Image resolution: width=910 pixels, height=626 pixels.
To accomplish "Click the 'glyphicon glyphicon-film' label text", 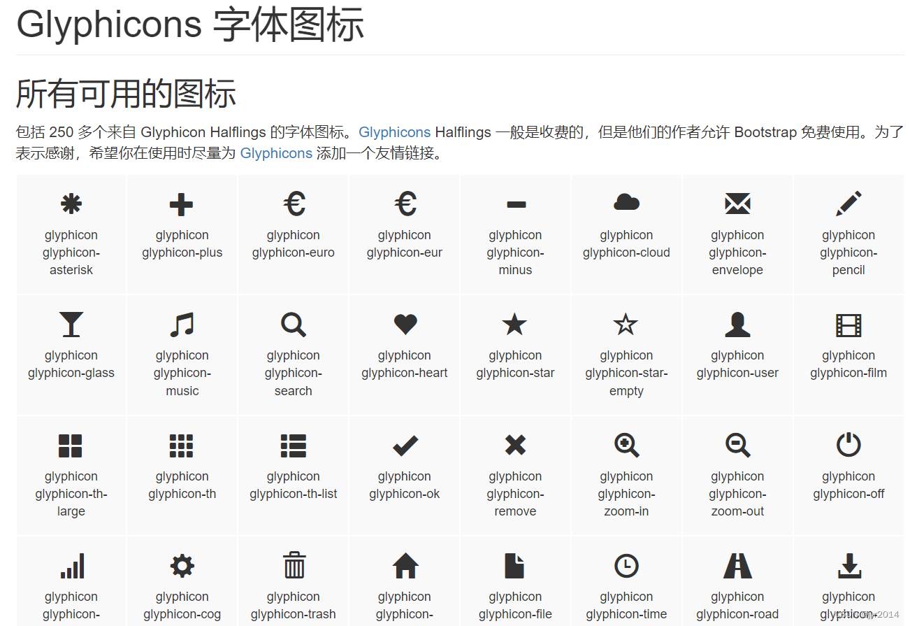I will [848, 364].
